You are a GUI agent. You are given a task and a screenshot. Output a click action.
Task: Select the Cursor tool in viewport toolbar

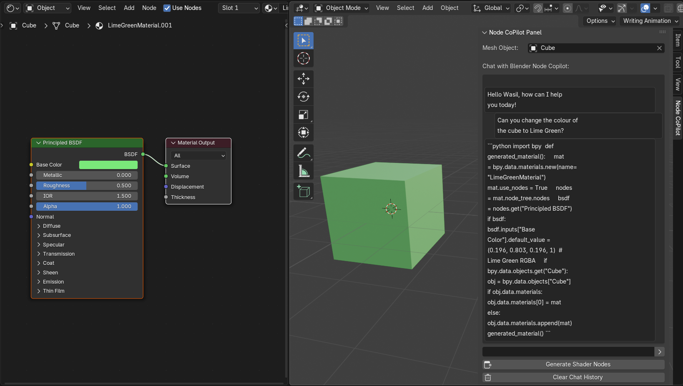coord(303,58)
